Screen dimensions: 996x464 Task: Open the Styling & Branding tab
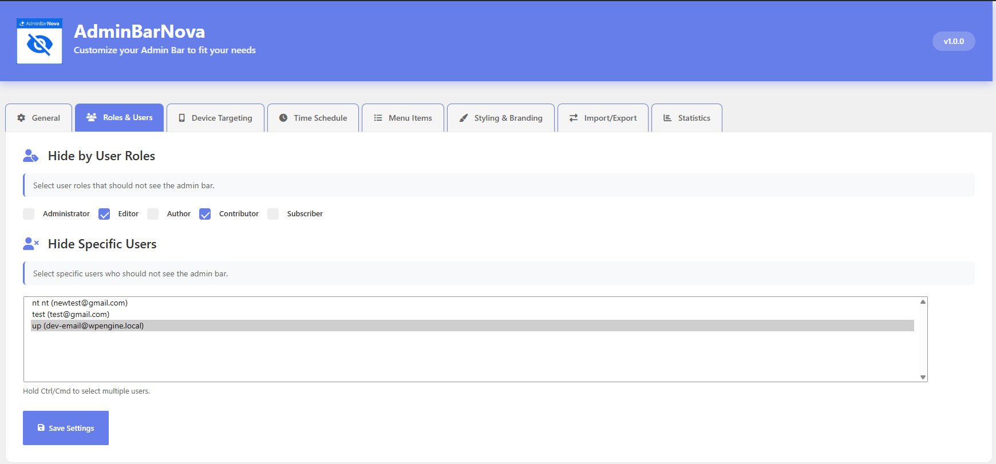501,118
